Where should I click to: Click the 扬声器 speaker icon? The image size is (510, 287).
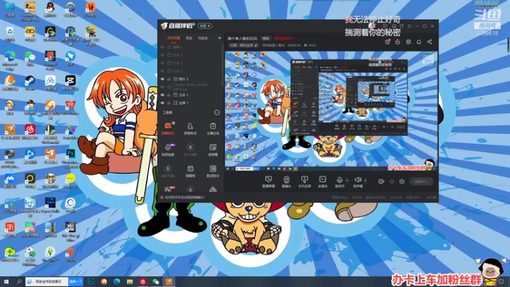click(358, 180)
